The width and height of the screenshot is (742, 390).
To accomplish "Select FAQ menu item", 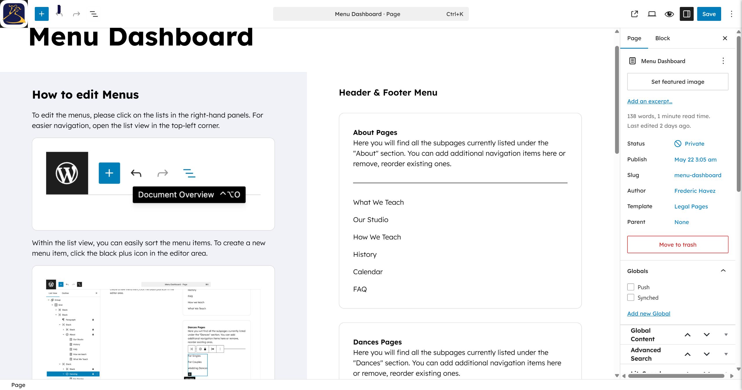I will pos(360,289).
